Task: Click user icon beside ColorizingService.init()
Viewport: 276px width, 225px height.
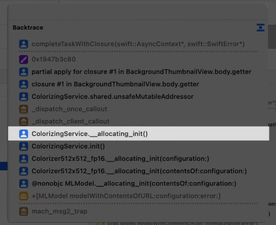Action: [24, 146]
